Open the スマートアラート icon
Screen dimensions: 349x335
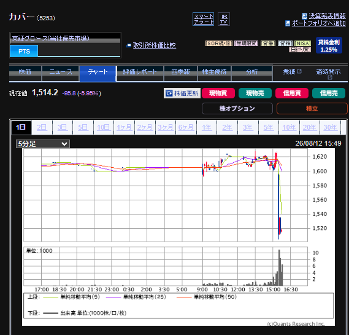tap(203, 19)
